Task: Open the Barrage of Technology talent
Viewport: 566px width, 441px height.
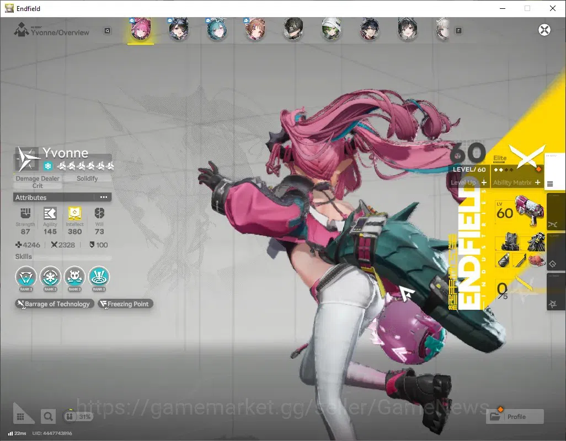Action: [x=55, y=304]
